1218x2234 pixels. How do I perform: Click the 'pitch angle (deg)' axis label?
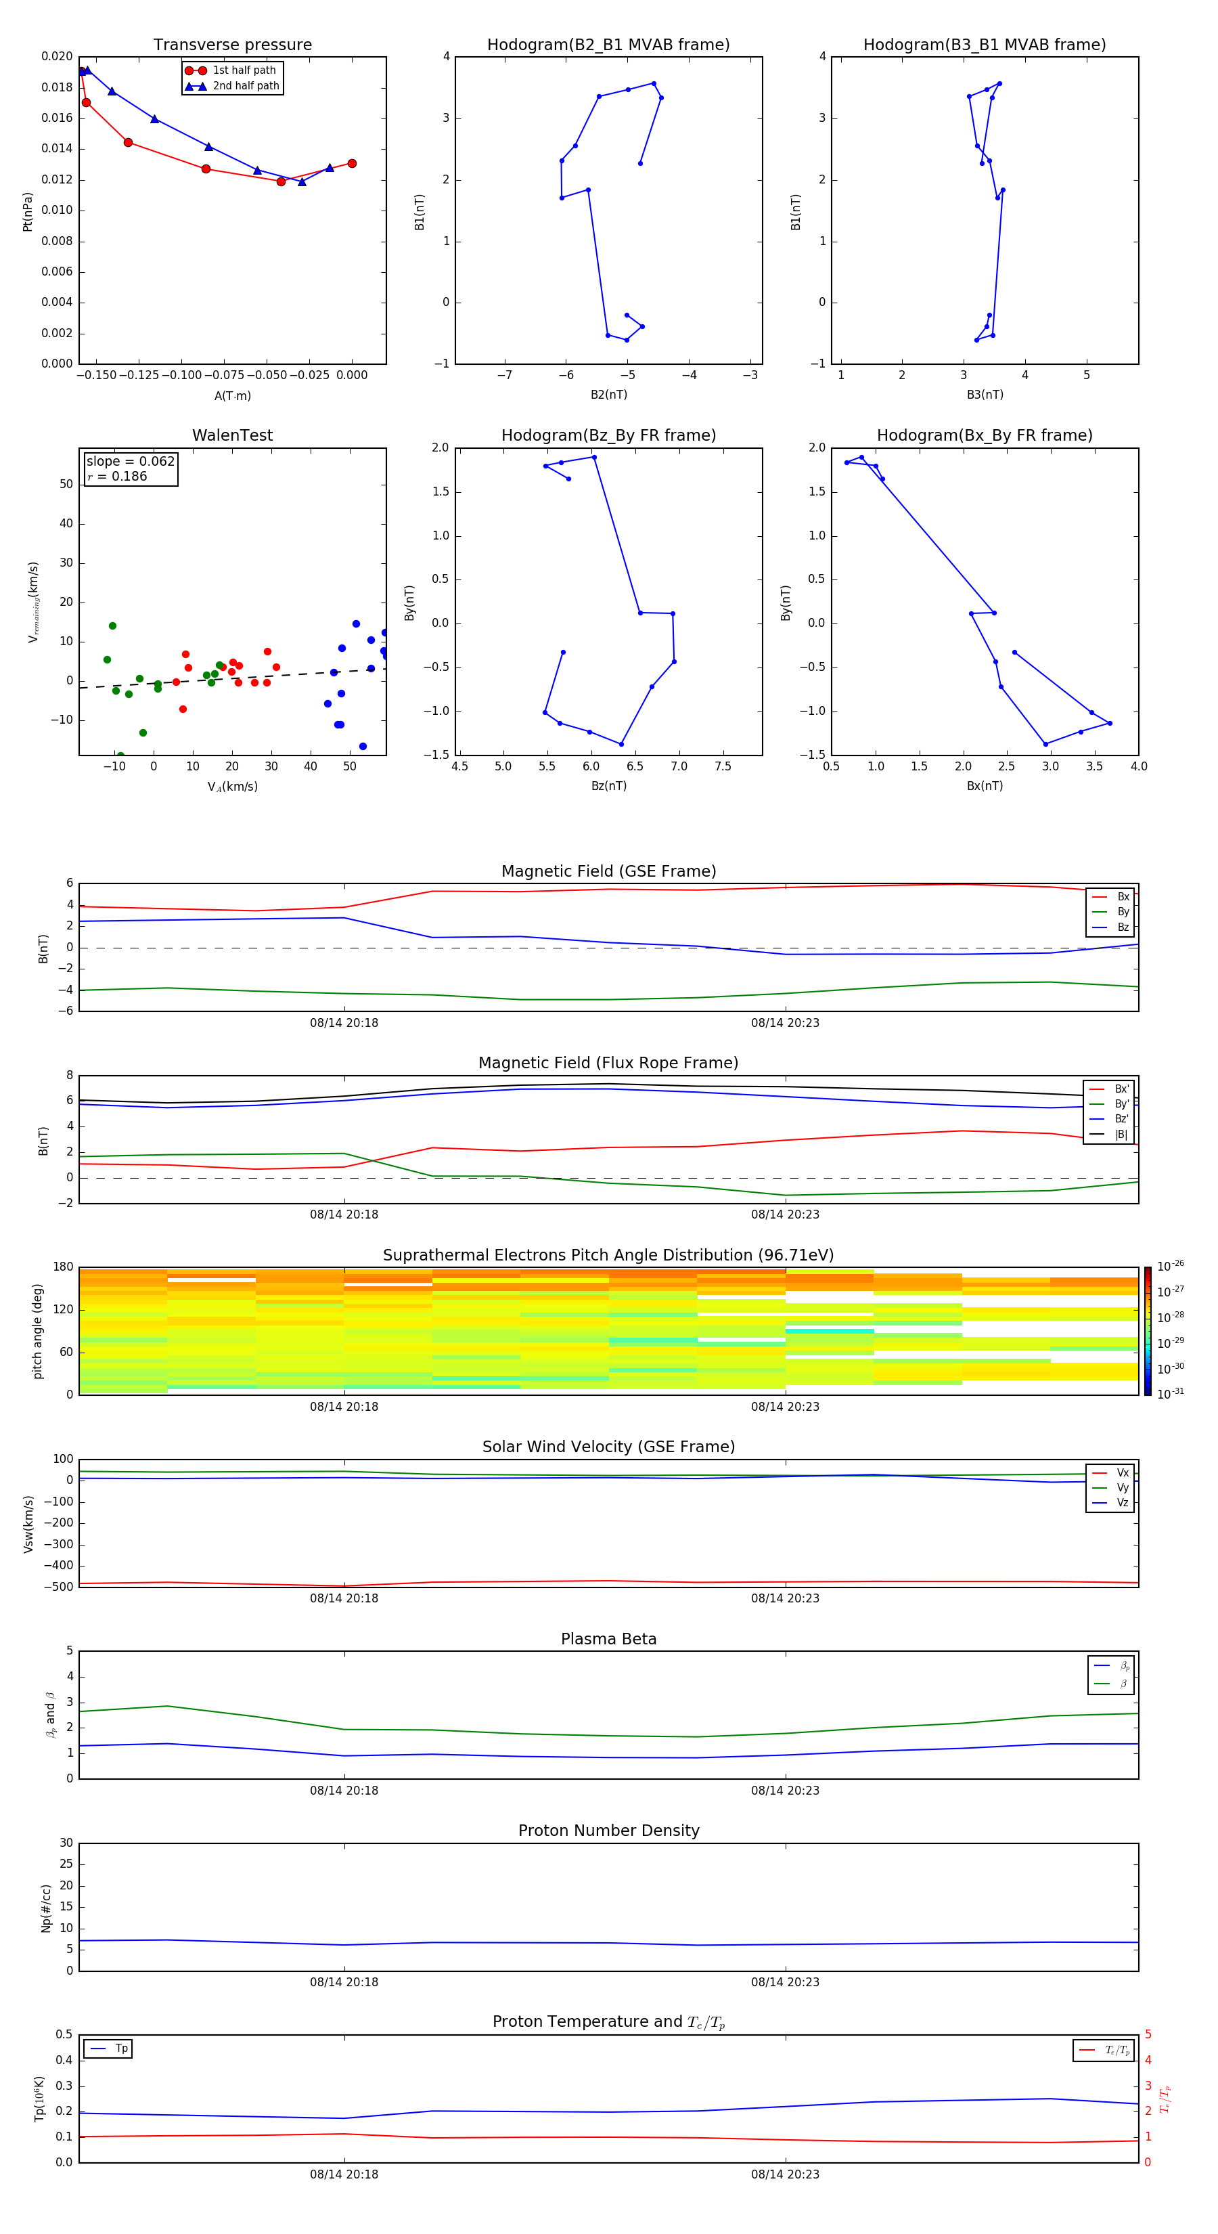coord(37,1331)
